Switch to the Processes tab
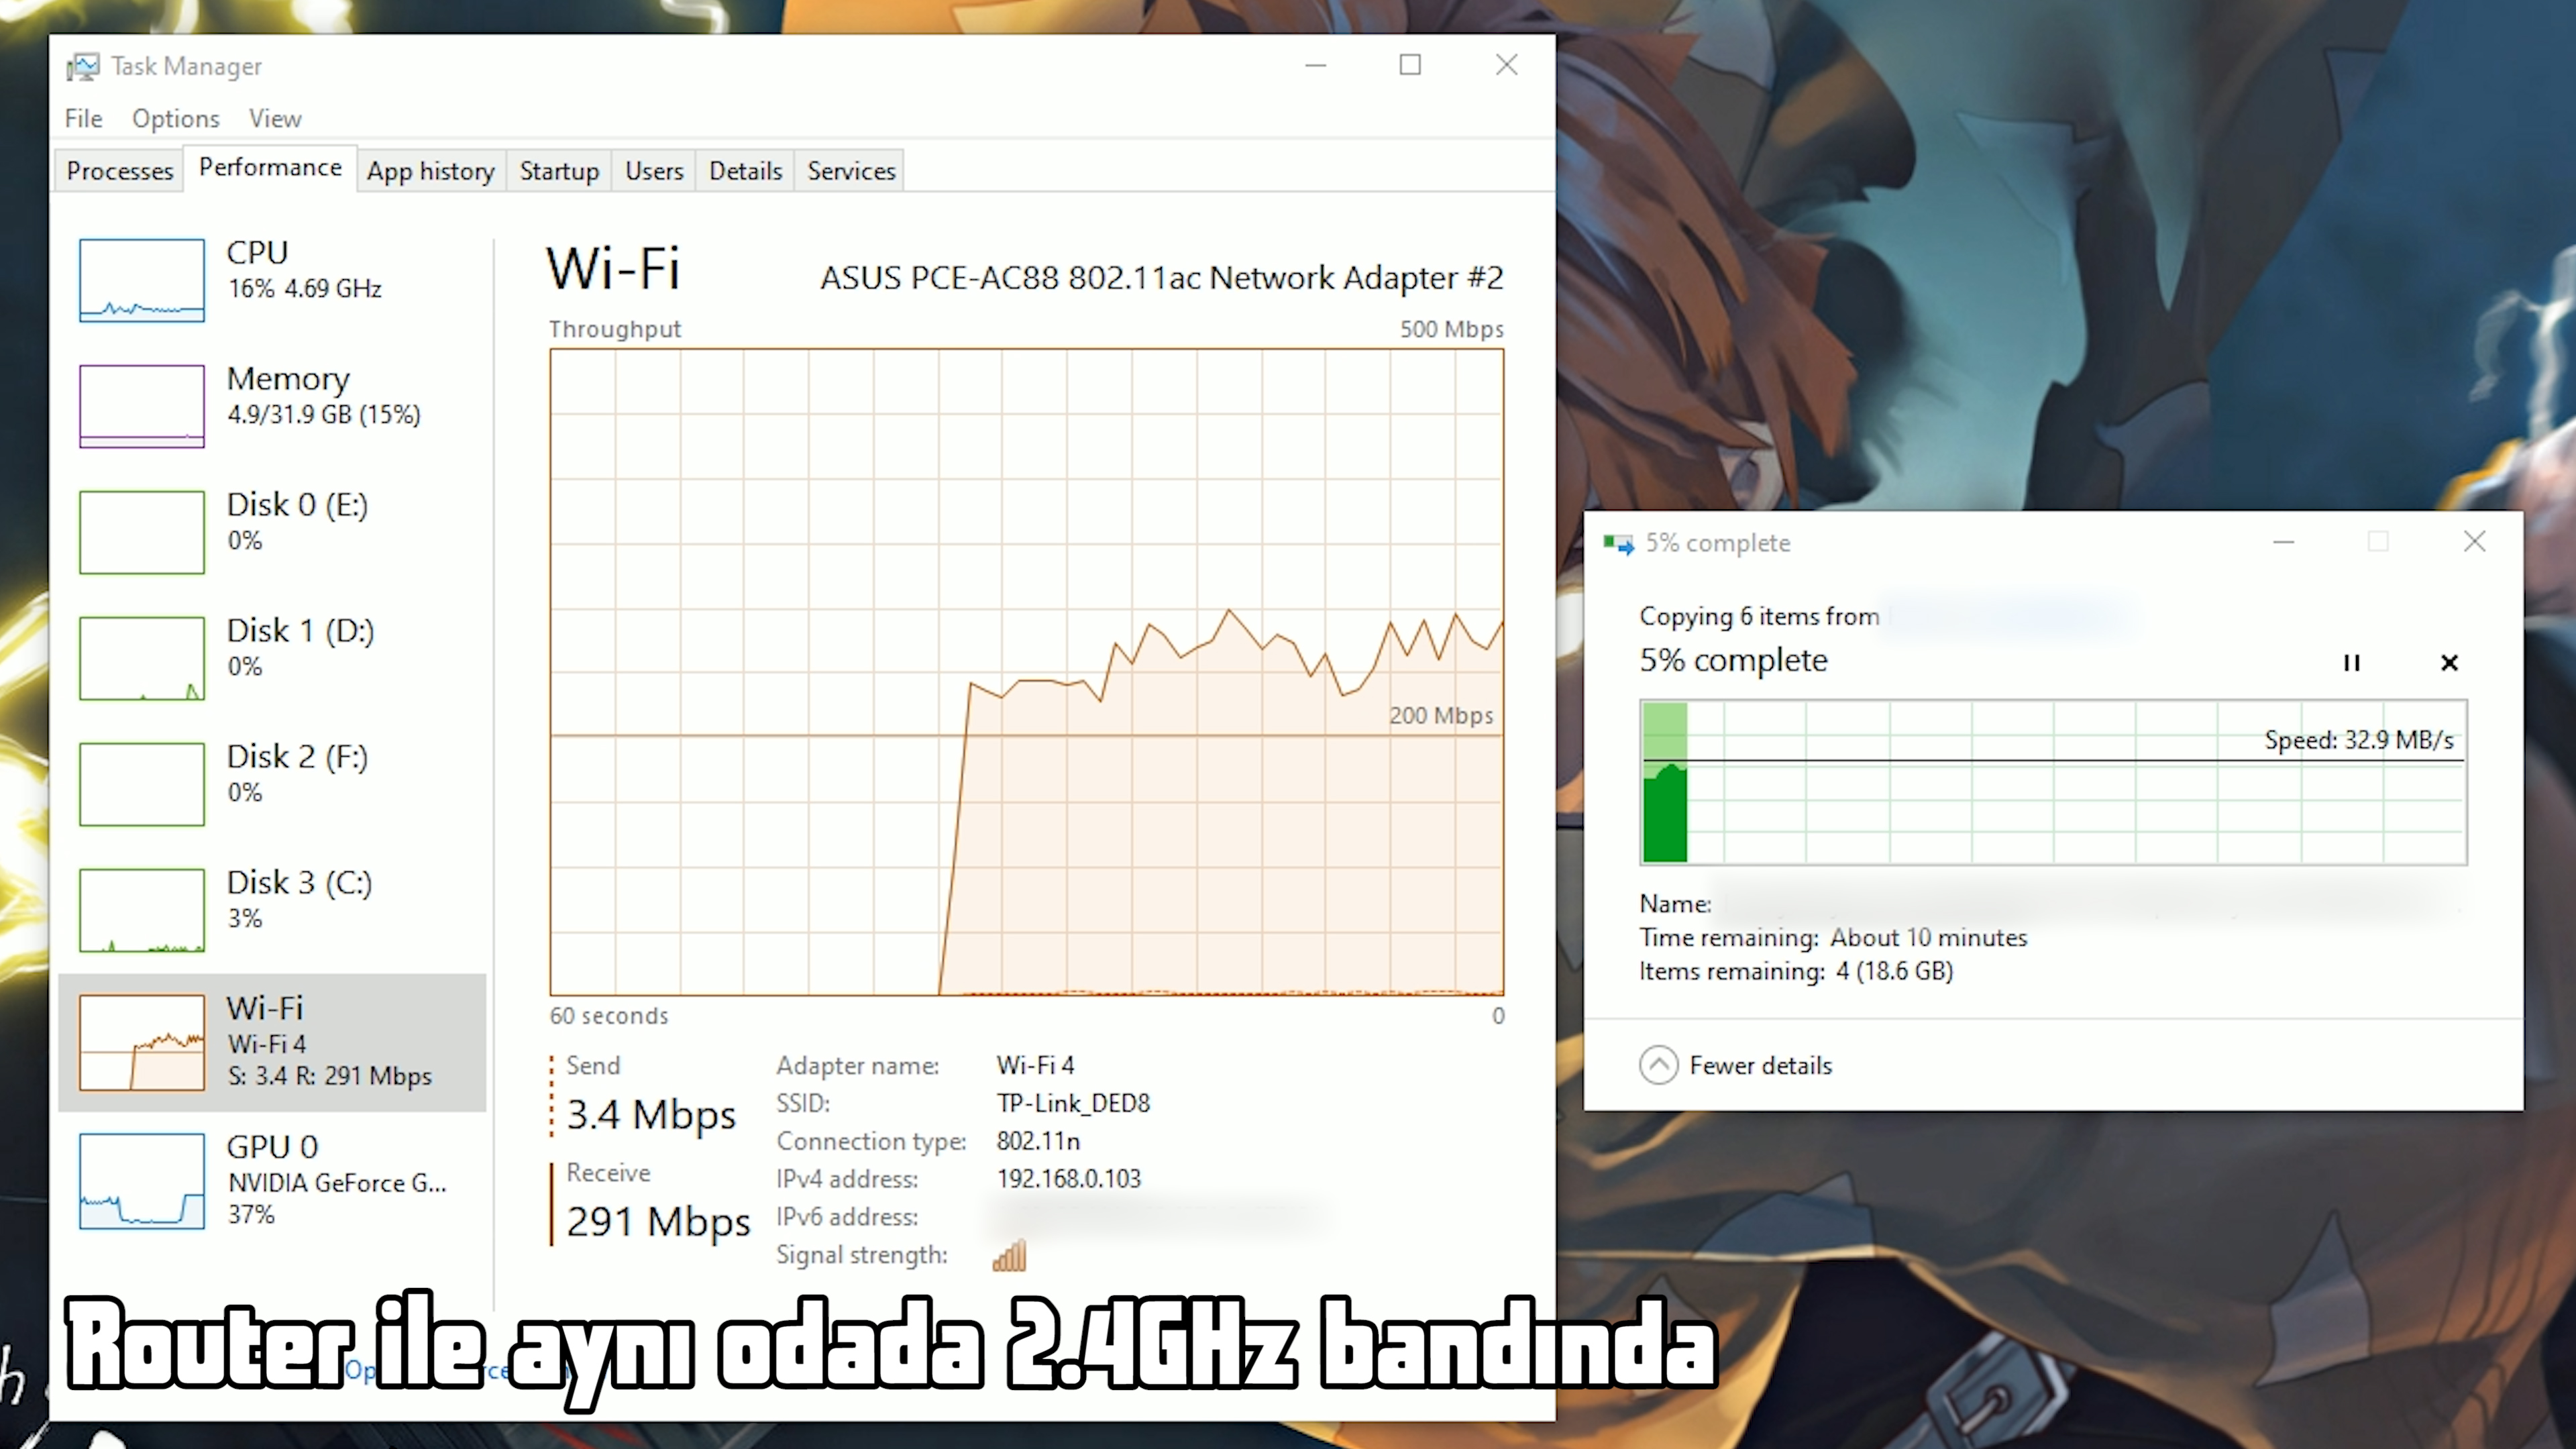Screen dimensions: 2576x1449 119,170
